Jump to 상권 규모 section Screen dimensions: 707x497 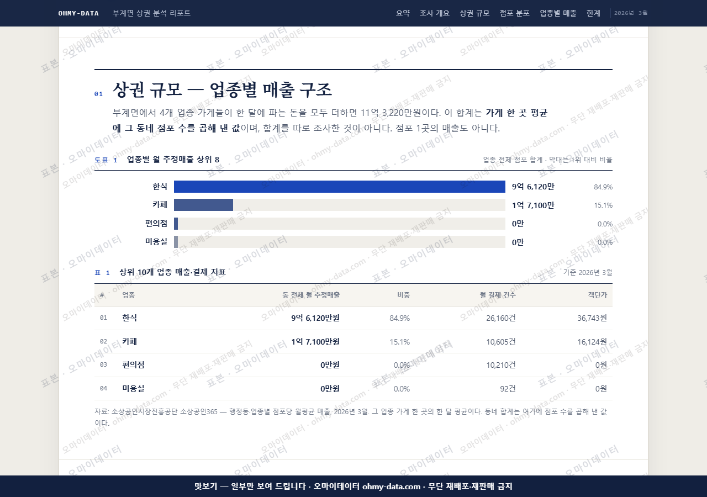click(x=474, y=13)
